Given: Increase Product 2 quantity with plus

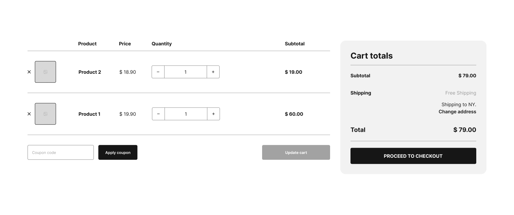Looking at the screenshot, I should pyautogui.click(x=213, y=72).
